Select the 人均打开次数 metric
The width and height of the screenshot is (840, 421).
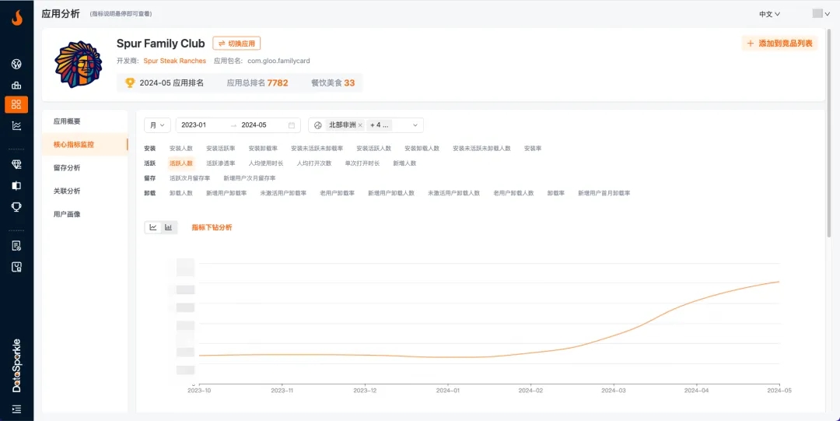click(314, 163)
